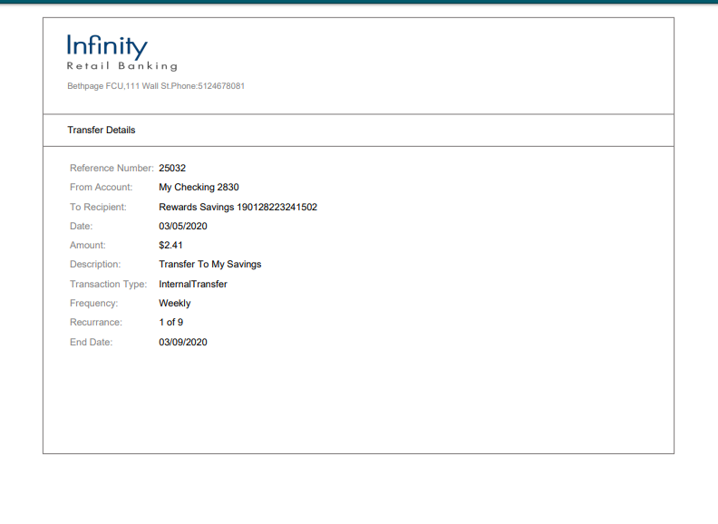Select the Rewards Savings 190128223241502 recipient
The image size is (718, 524).
(x=238, y=207)
